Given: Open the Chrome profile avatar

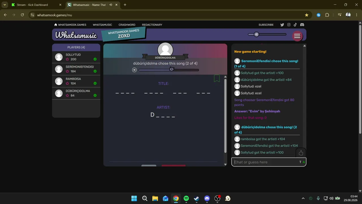Looking at the screenshot, I should click(348, 15).
